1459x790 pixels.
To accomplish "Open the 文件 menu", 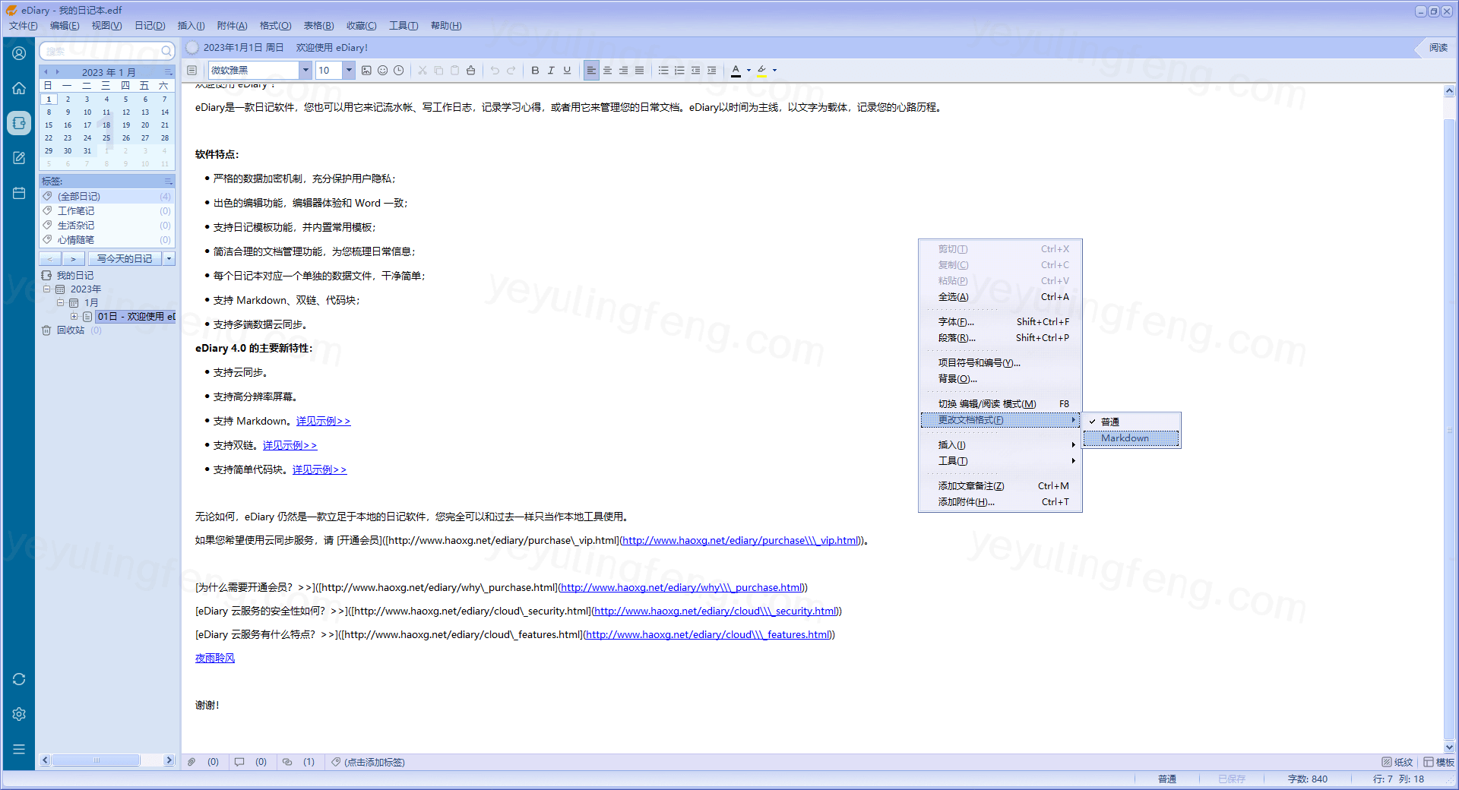I will point(23,26).
